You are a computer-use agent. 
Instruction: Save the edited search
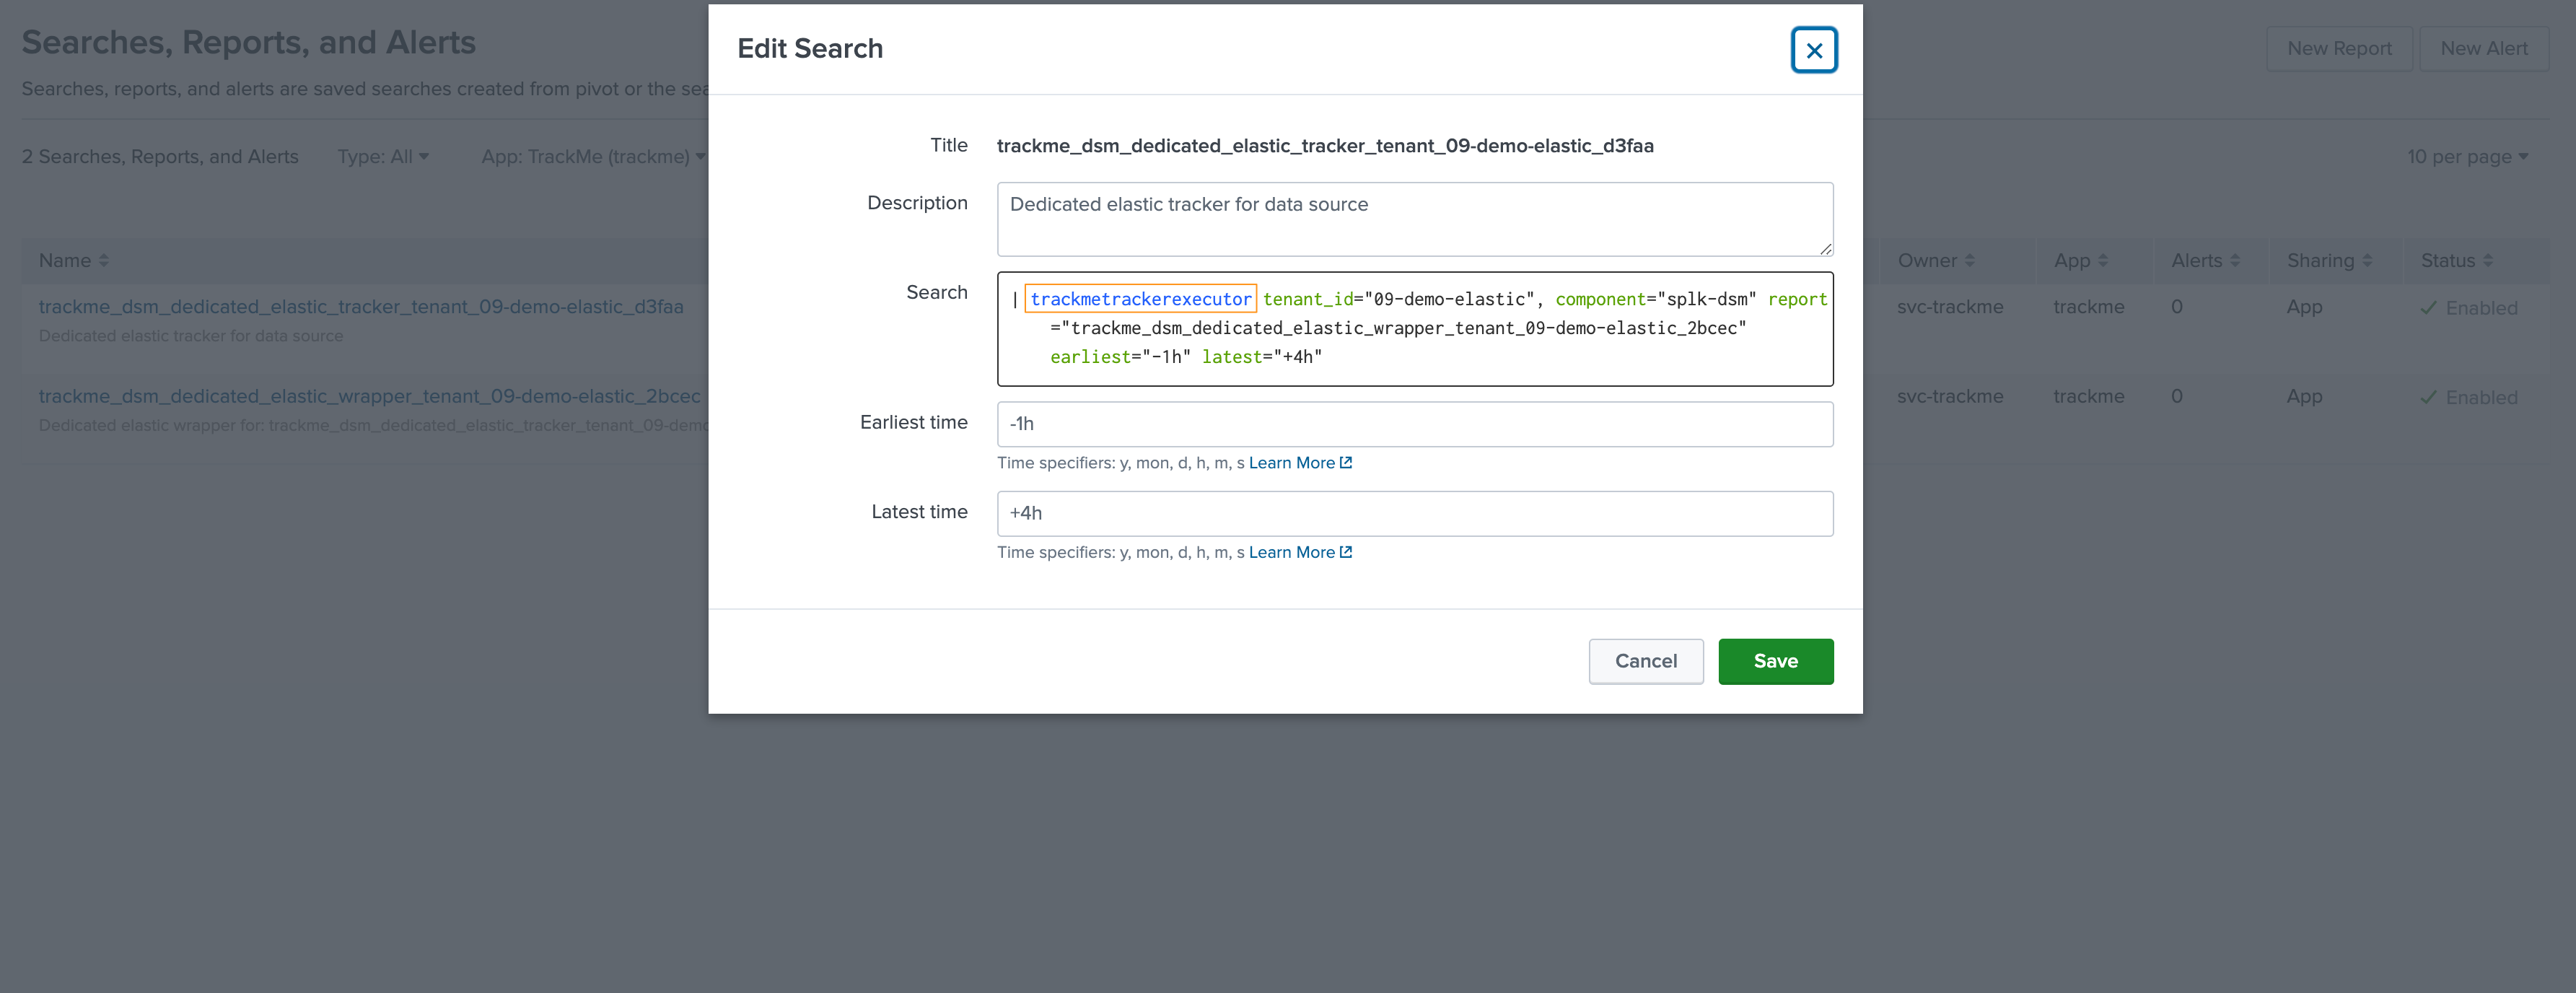[x=1775, y=661]
